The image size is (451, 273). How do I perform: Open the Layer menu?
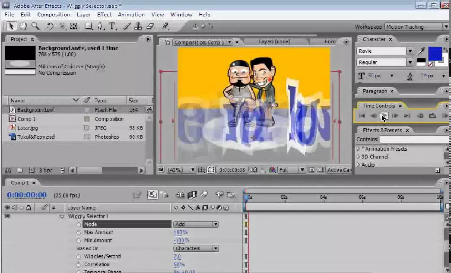click(83, 14)
